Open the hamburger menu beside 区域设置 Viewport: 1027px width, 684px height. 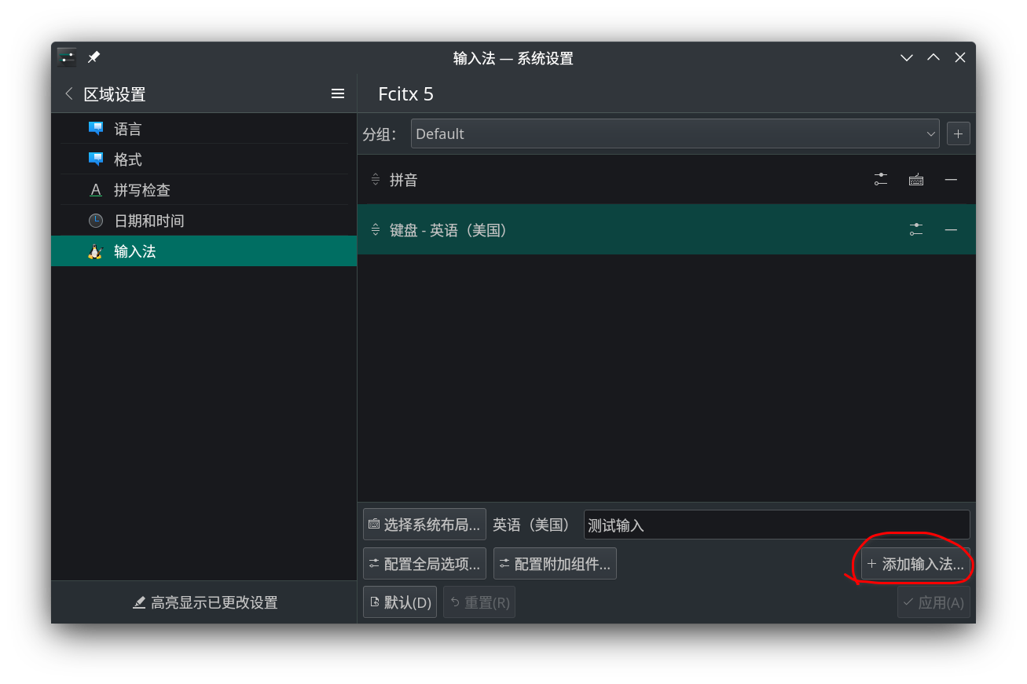338,94
